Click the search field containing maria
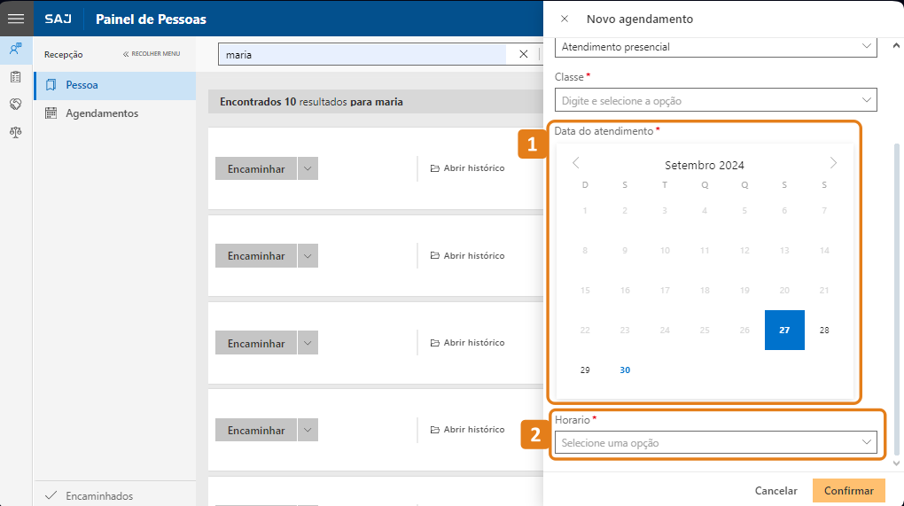Image resolution: width=904 pixels, height=506 pixels. click(362, 55)
